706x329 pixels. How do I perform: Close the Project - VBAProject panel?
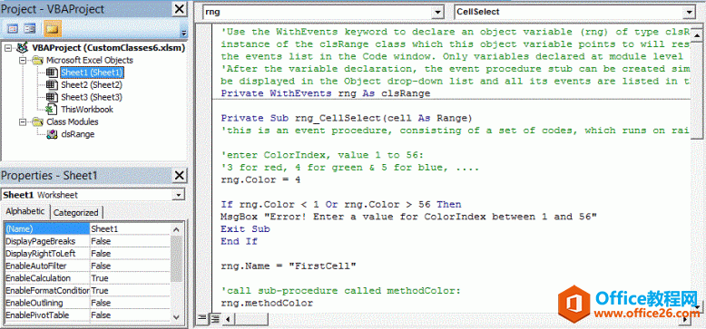(179, 8)
